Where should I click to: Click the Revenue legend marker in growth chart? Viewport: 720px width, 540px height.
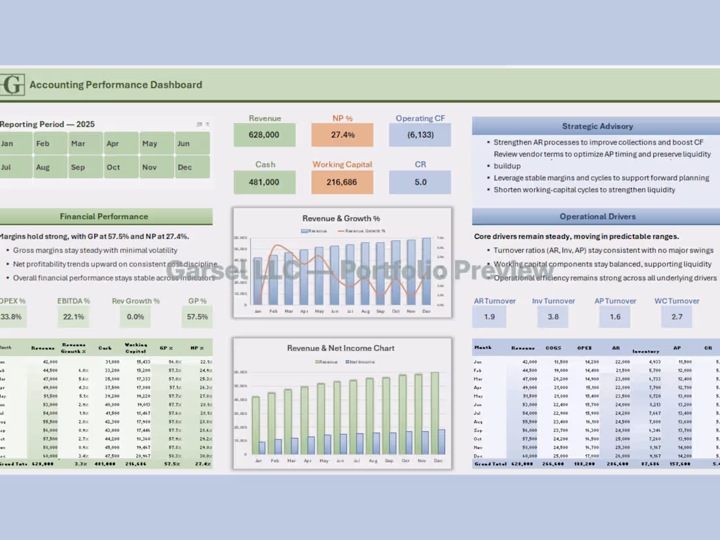click(x=304, y=231)
